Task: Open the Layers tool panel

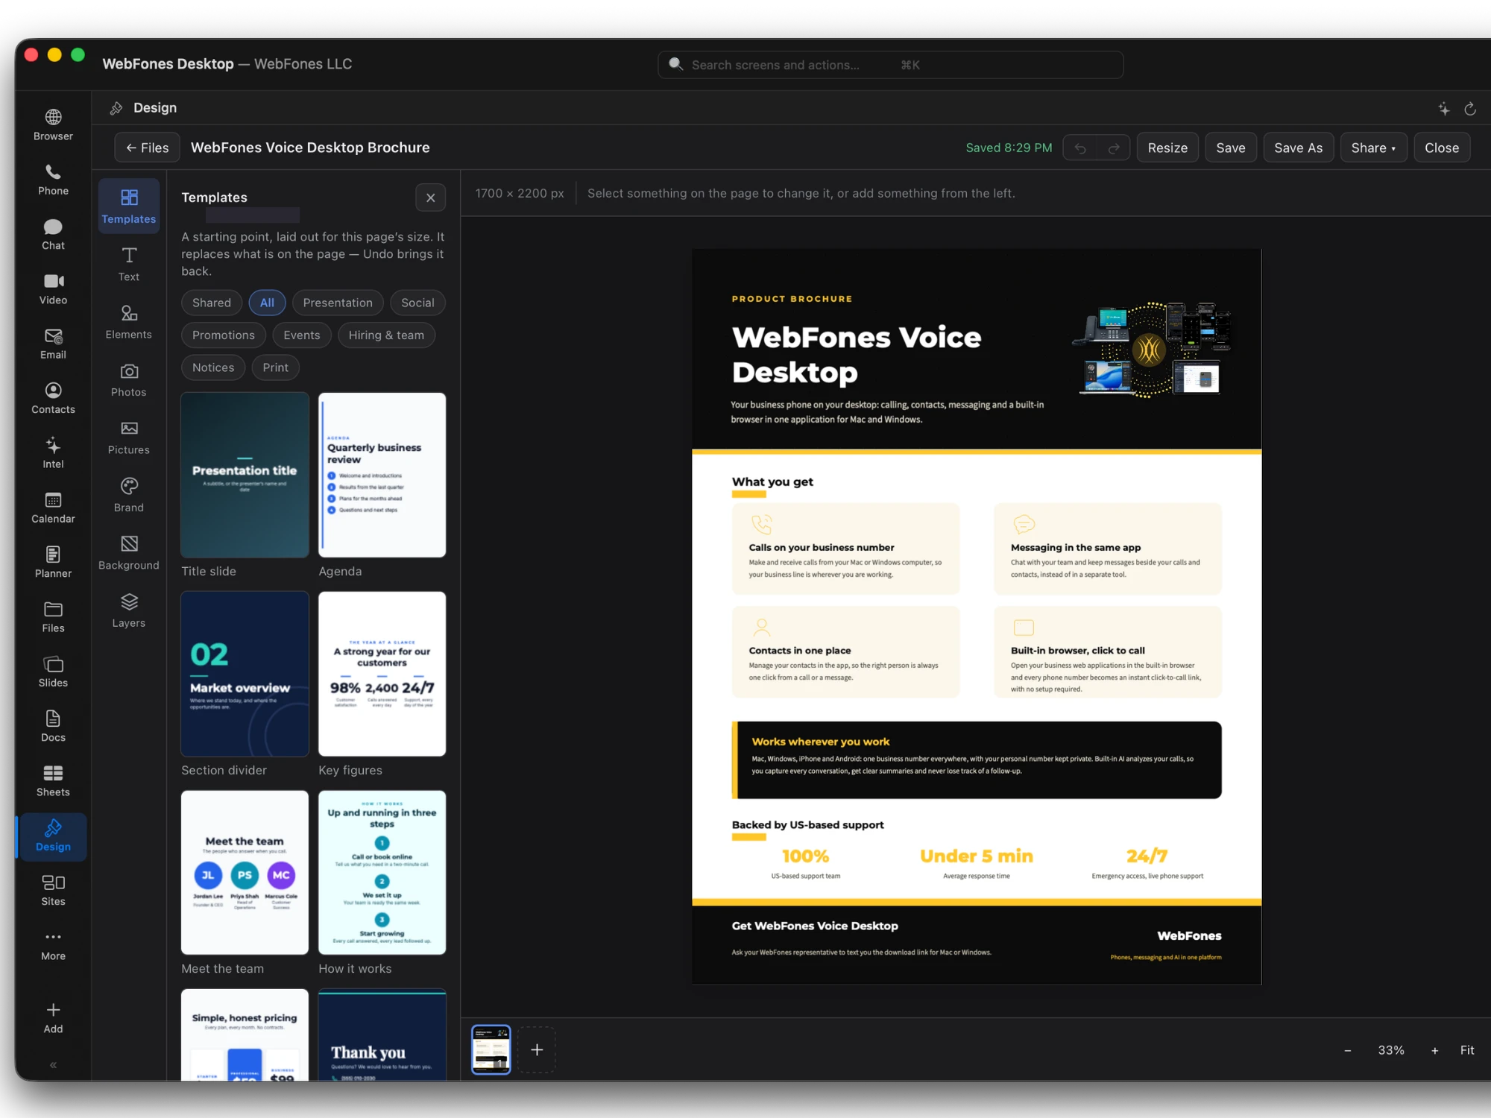Action: click(129, 611)
